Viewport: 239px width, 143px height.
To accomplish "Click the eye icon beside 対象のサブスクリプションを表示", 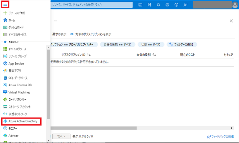I will click(x=72, y=34).
